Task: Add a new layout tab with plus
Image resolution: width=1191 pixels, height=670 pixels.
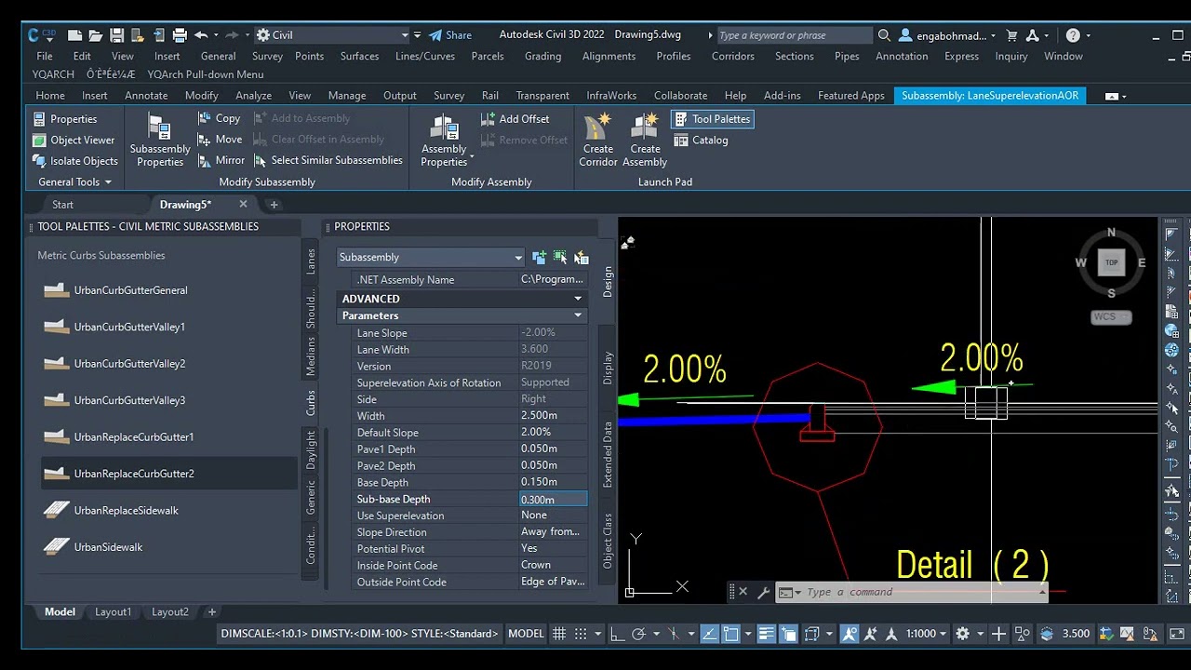Action: [211, 611]
